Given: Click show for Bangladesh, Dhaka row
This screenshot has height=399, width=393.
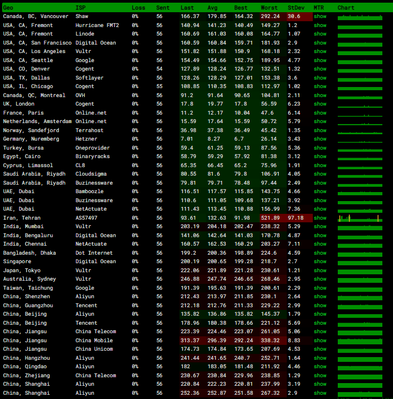Looking at the screenshot, I should [x=320, y=253].
